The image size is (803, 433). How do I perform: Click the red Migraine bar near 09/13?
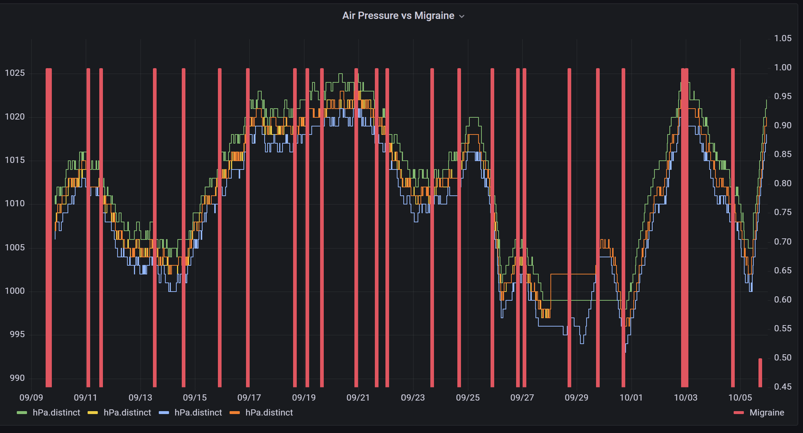point(155,219)
